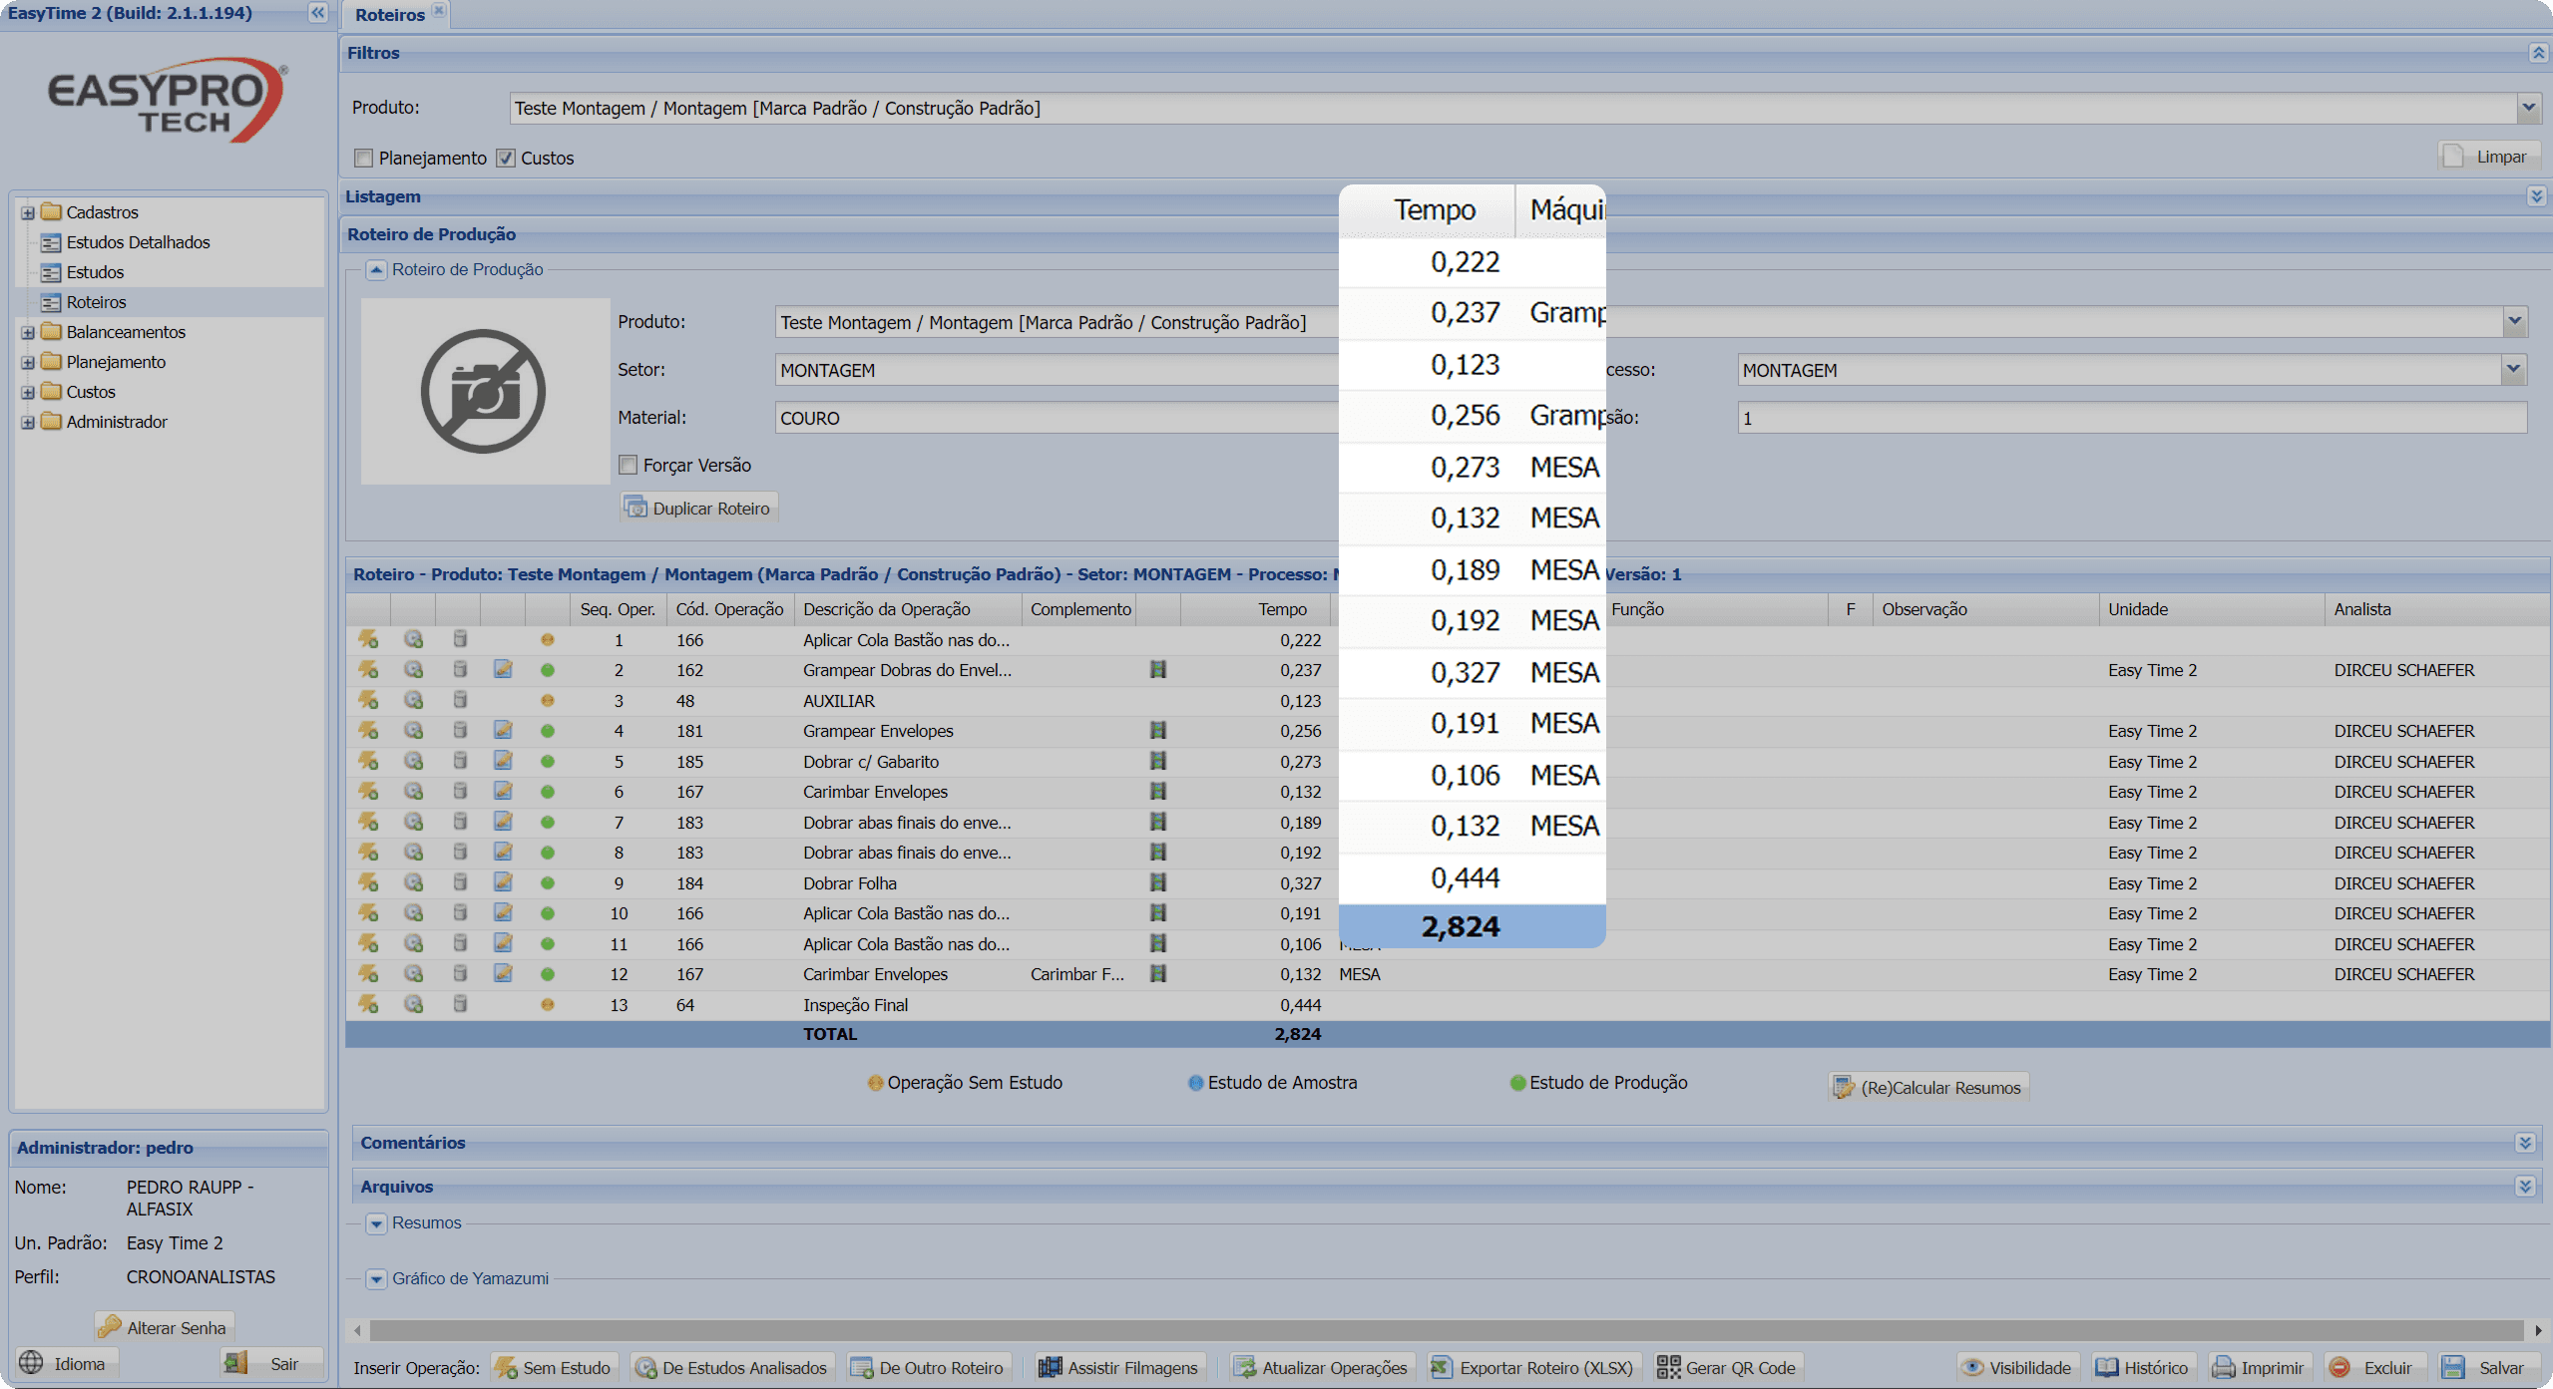This screenshot has width=2553, height=1389.
Task: Click (Re)Calcular Resumos button
Action: [1928, 1088]
